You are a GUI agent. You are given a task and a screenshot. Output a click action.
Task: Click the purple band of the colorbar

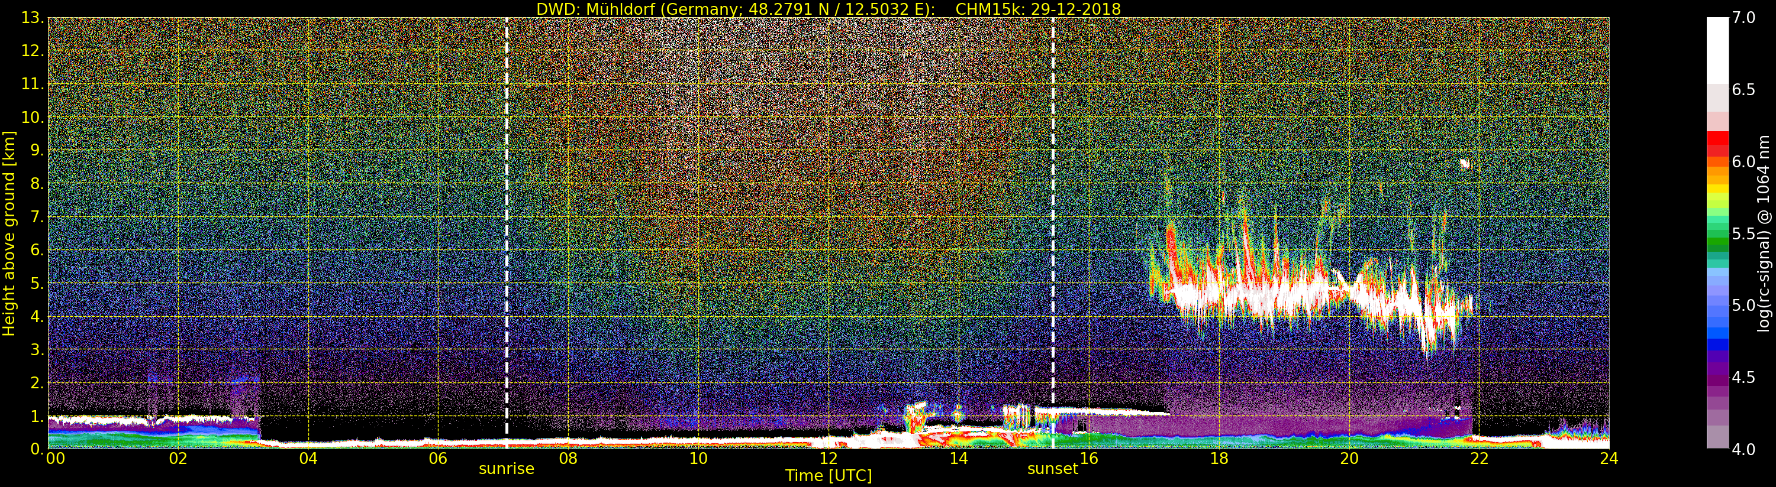1717,379
